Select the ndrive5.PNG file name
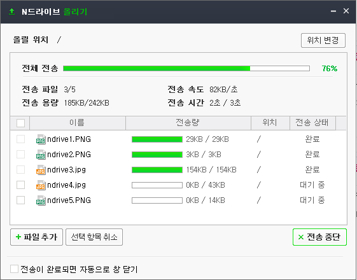This screenshot has height=280, width=357. click(69, 200)
